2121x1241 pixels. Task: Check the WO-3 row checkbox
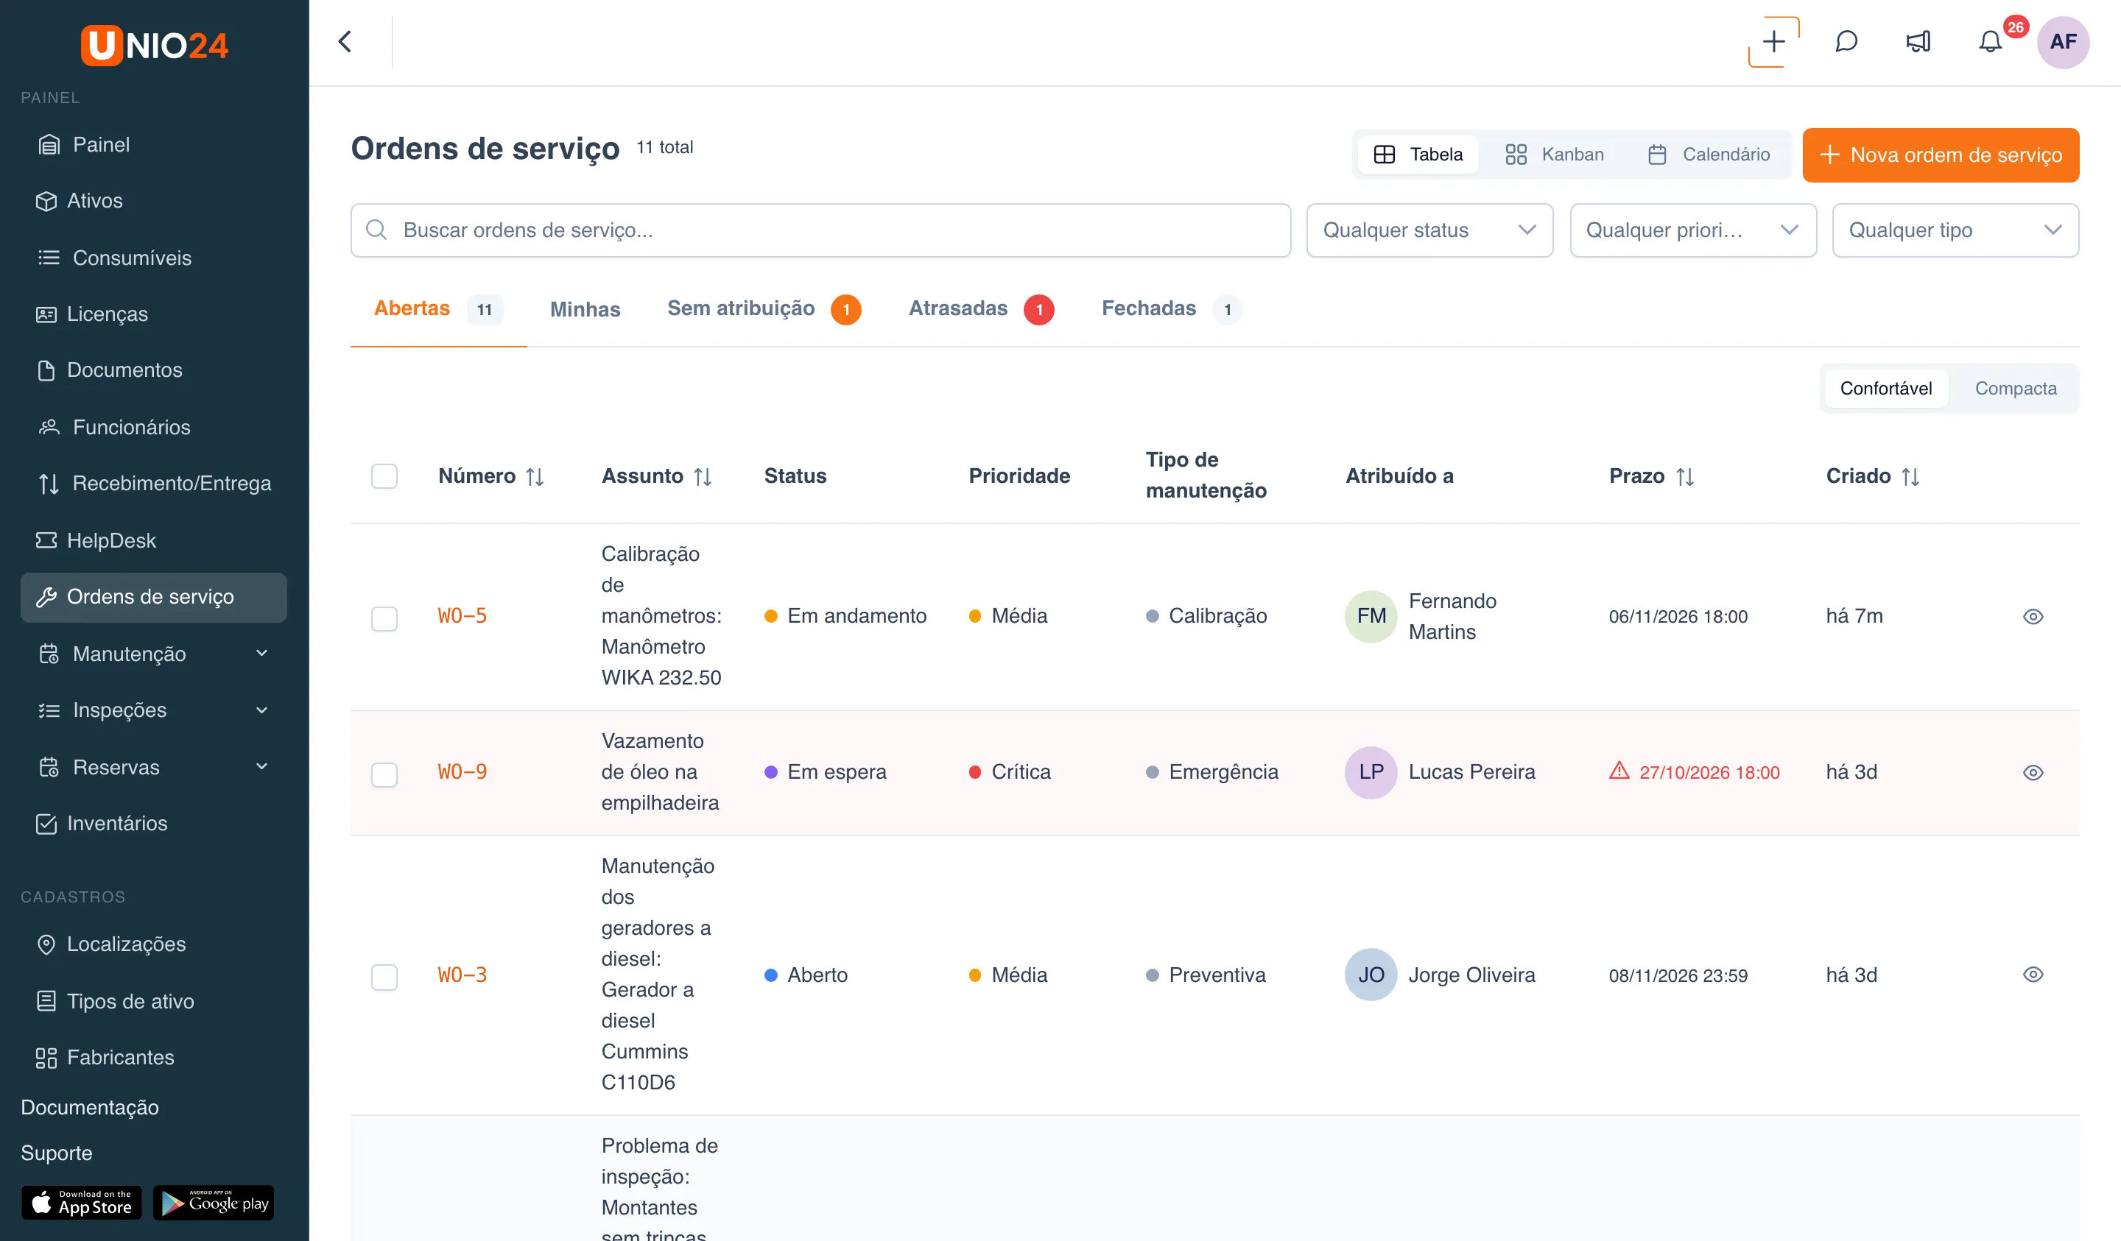pyautogui.click(x=384, y=977)
